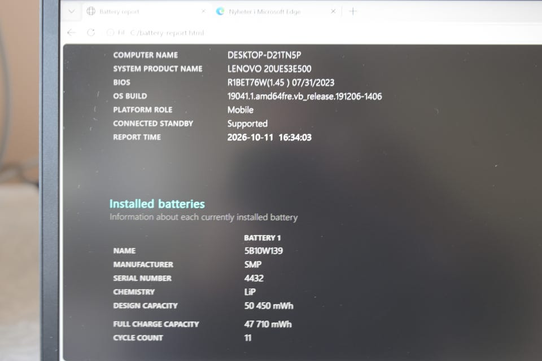Click 'Information about each currently installed battery' subtitle
The width and height of the screenshot is (542, 361).
204,217
